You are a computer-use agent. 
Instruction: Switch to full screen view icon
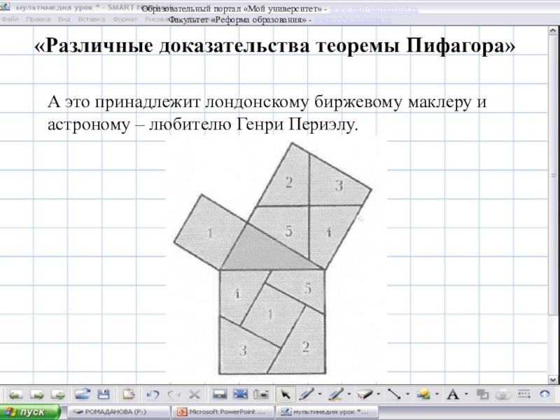(240, 394)
